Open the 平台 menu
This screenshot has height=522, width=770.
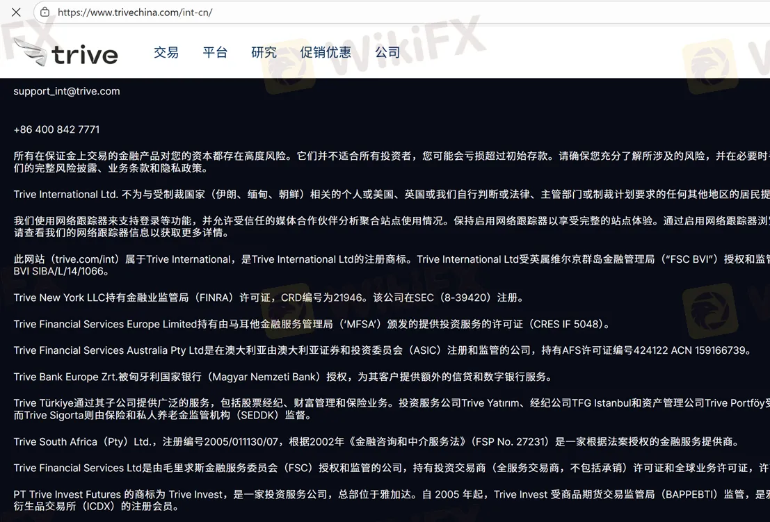215,53
